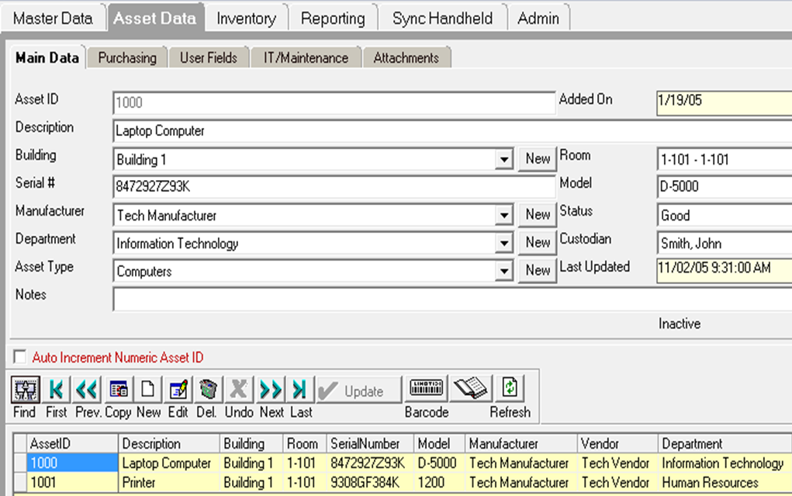Click the Human Resources department cell
This screenshot has height=496, width=792.
725,482
